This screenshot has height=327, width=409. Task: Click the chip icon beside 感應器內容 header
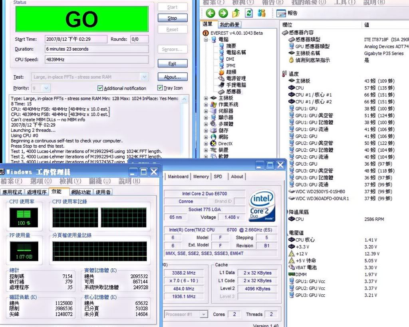click(285, 33)
